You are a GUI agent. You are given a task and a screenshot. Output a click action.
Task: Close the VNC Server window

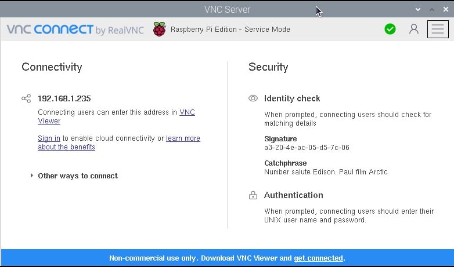click(x=446, y=9)
